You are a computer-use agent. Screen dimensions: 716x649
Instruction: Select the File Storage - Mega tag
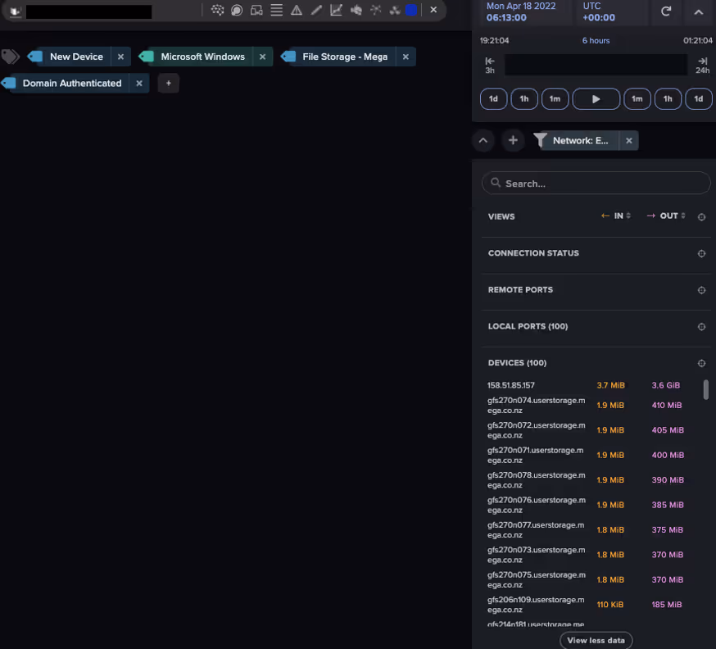[344, 57]
